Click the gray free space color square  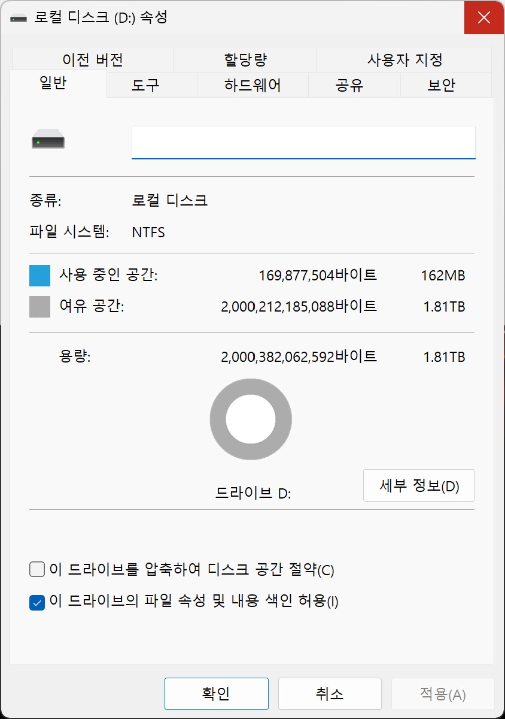[39, 307]
